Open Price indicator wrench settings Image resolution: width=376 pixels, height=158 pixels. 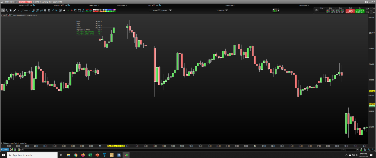6,15
